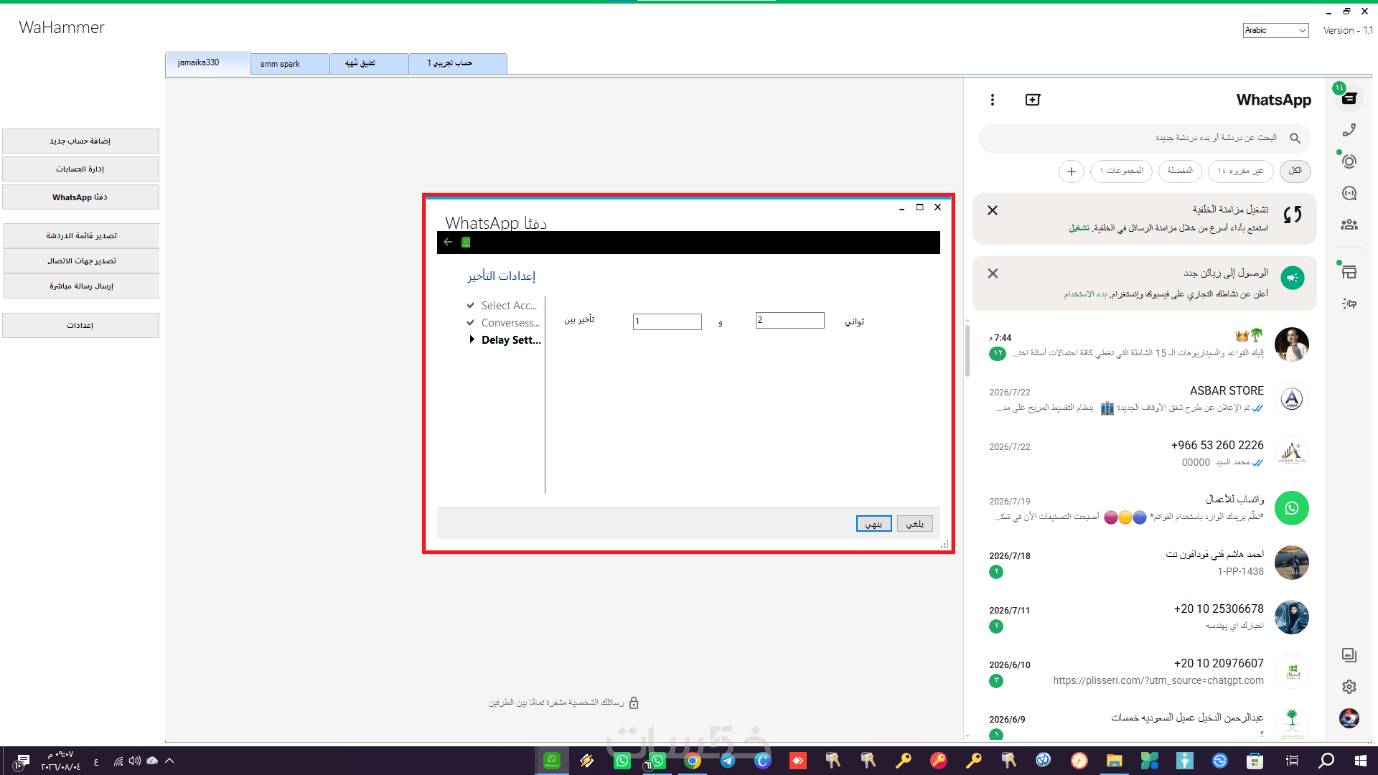Viewport: 1378px width, 775px height.
Task: Filter chats by الكل (All)
Action: click(x=1295, y=171)
